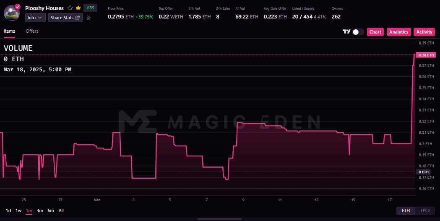Select the 3m time range
The image size is (440, 221).
click(x=40, y=211)
